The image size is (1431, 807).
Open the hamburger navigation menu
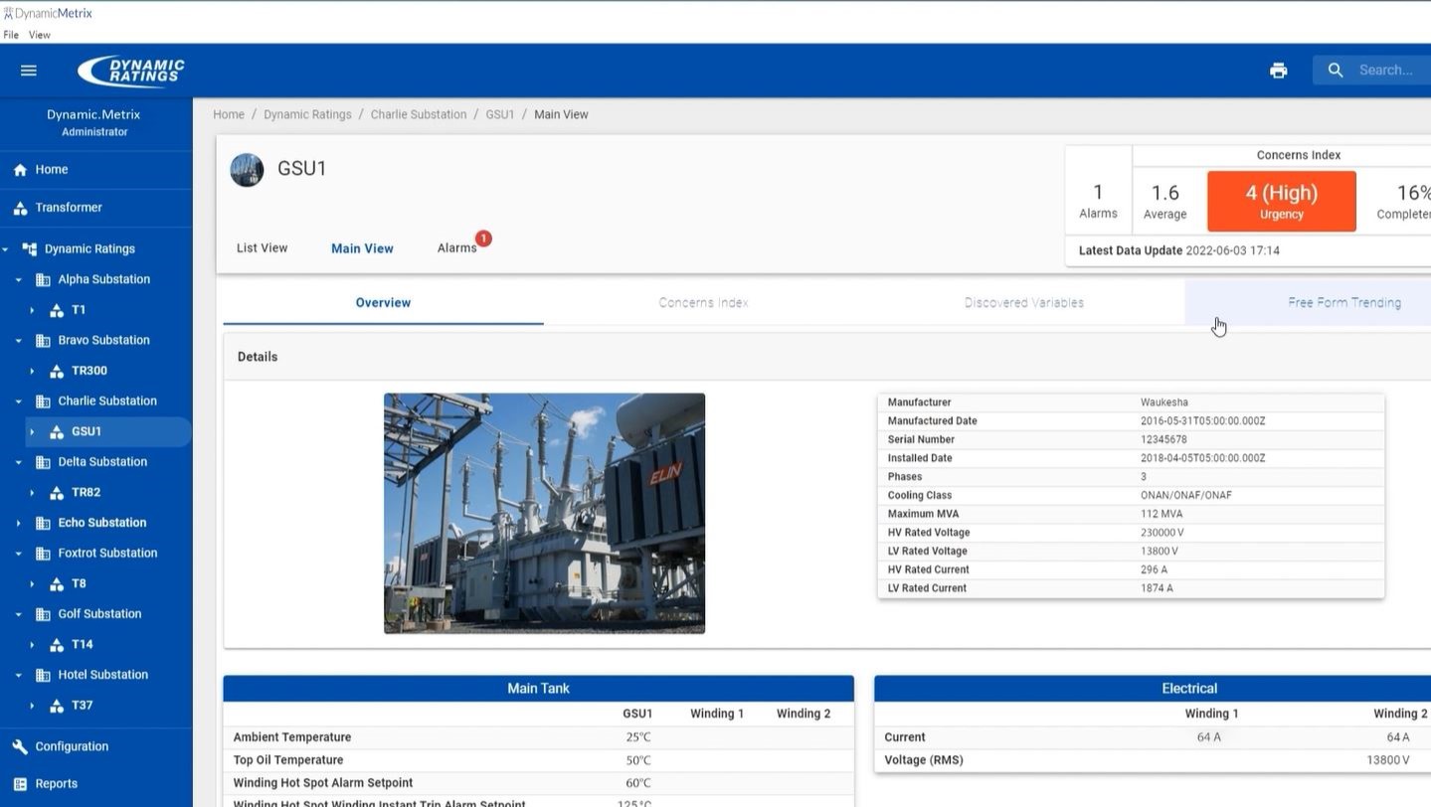(29, 70)
